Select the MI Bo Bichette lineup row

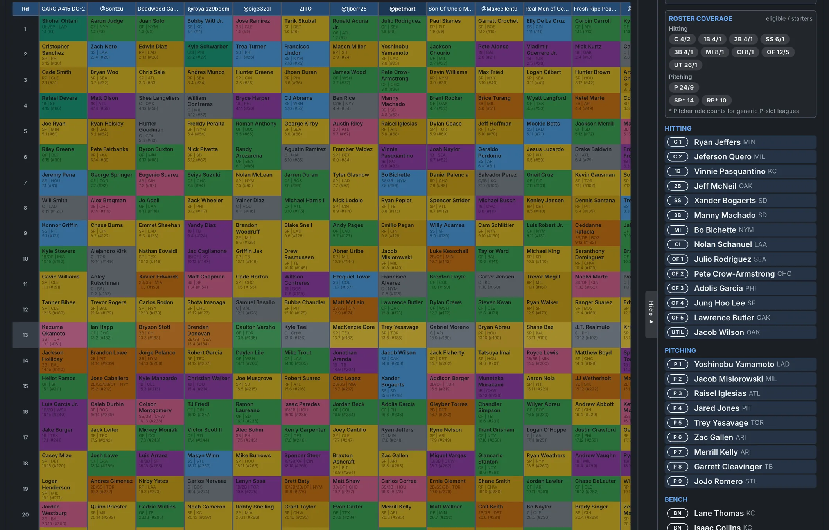tap(741, 230)
